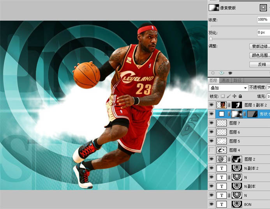The width and height of the screenshot is (270, 209).
Task: Toggle mask visibility eye in Masks panel
Action: coord(230,73)
